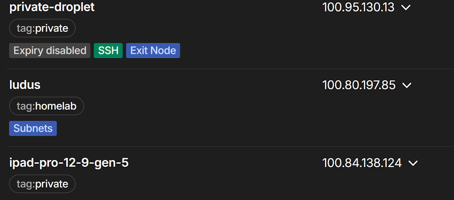Click the IP address 100.84.138.124
The width and height of the screenshot is (454, 200).
coord(362,163)
